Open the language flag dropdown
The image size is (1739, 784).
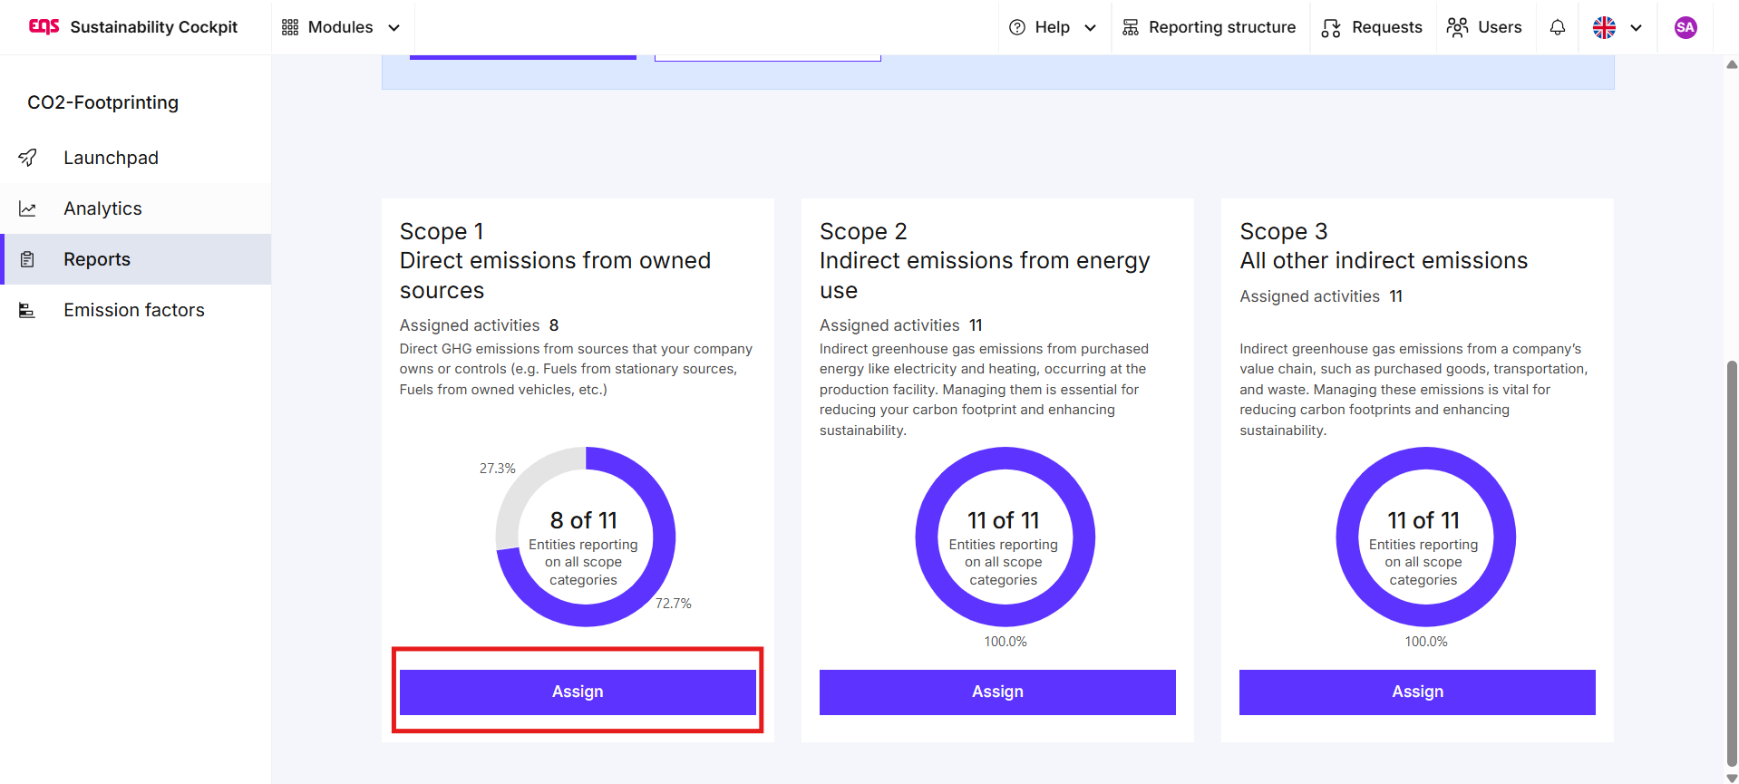click(1618, 27)
